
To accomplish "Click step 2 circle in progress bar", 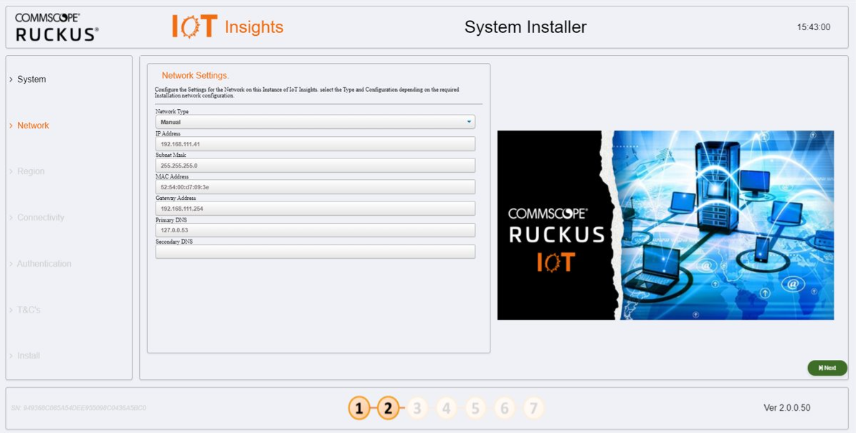I will (388, 408).
